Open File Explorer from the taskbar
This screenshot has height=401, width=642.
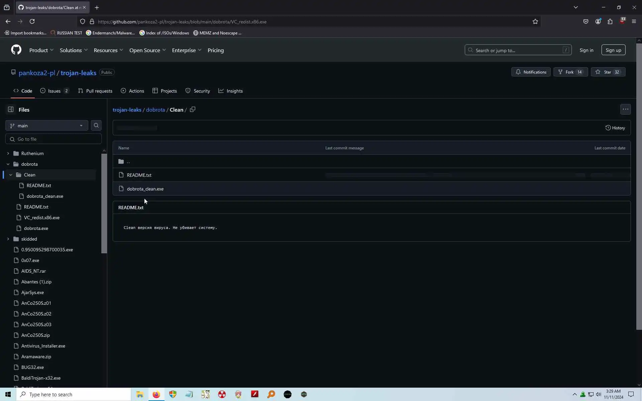coord(140,394)
